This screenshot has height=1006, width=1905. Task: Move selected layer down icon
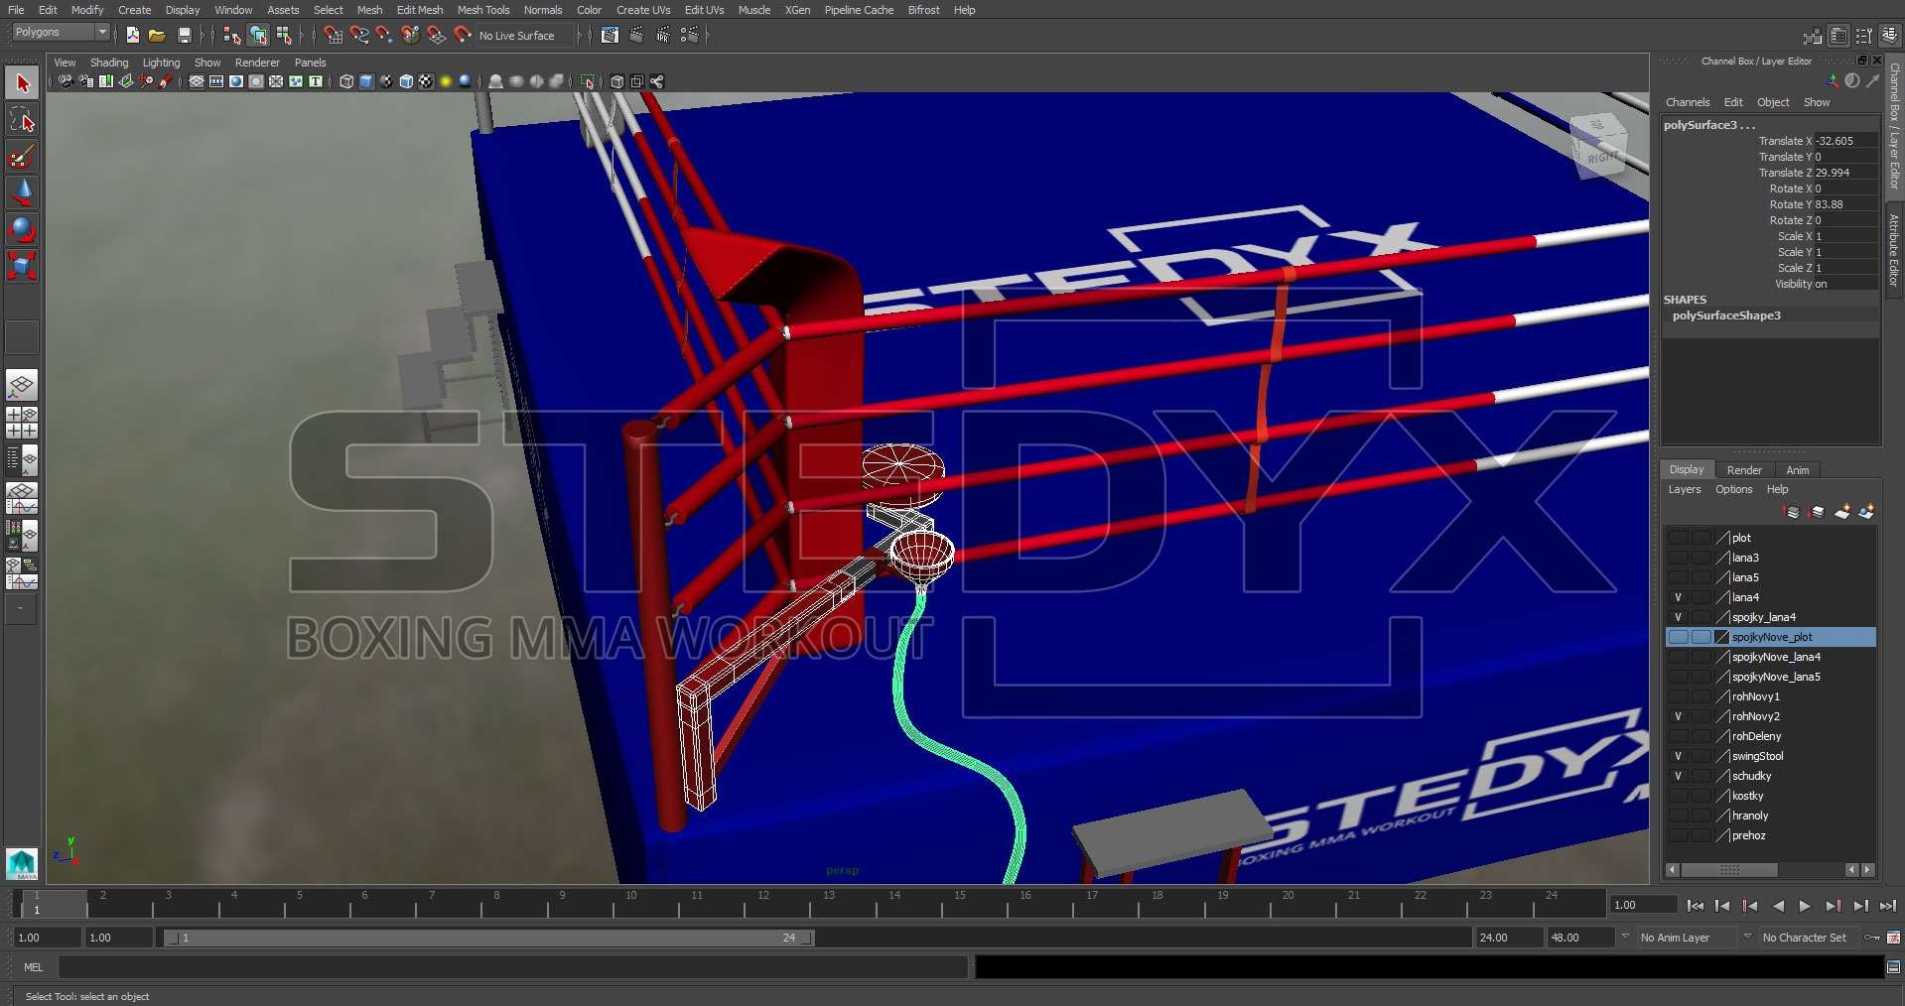click(1817, 512)
